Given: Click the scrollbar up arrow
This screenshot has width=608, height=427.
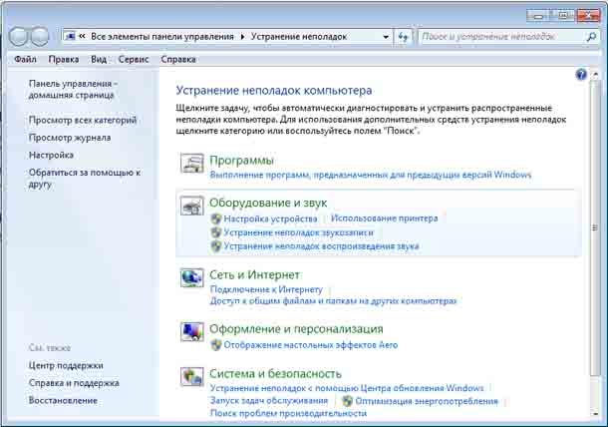Looking at the screenshot, I should [x=595, y=74].
